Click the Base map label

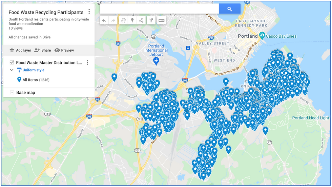pos(26,92)
